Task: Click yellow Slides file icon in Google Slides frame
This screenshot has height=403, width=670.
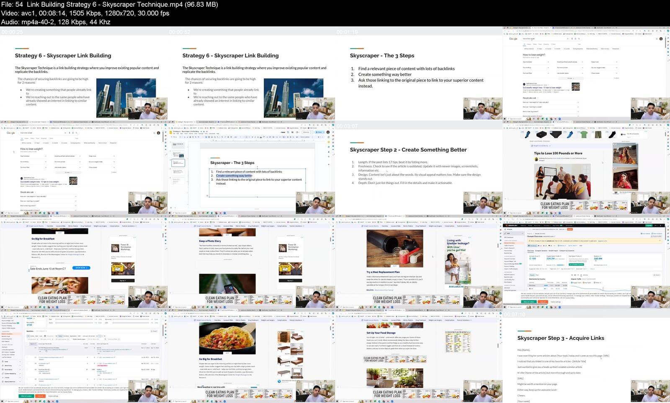Action: 171,132
